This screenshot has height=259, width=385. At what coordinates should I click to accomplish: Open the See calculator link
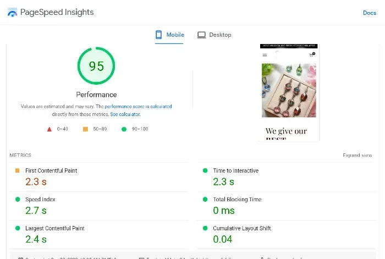point(125,114)
